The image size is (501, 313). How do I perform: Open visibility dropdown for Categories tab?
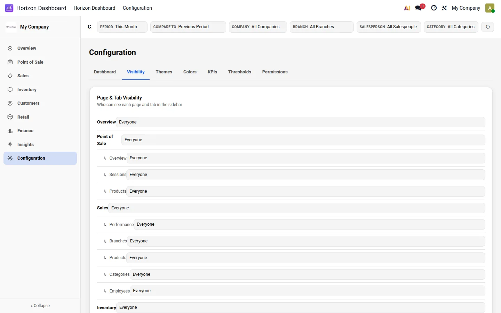click(x=308, y=274)
